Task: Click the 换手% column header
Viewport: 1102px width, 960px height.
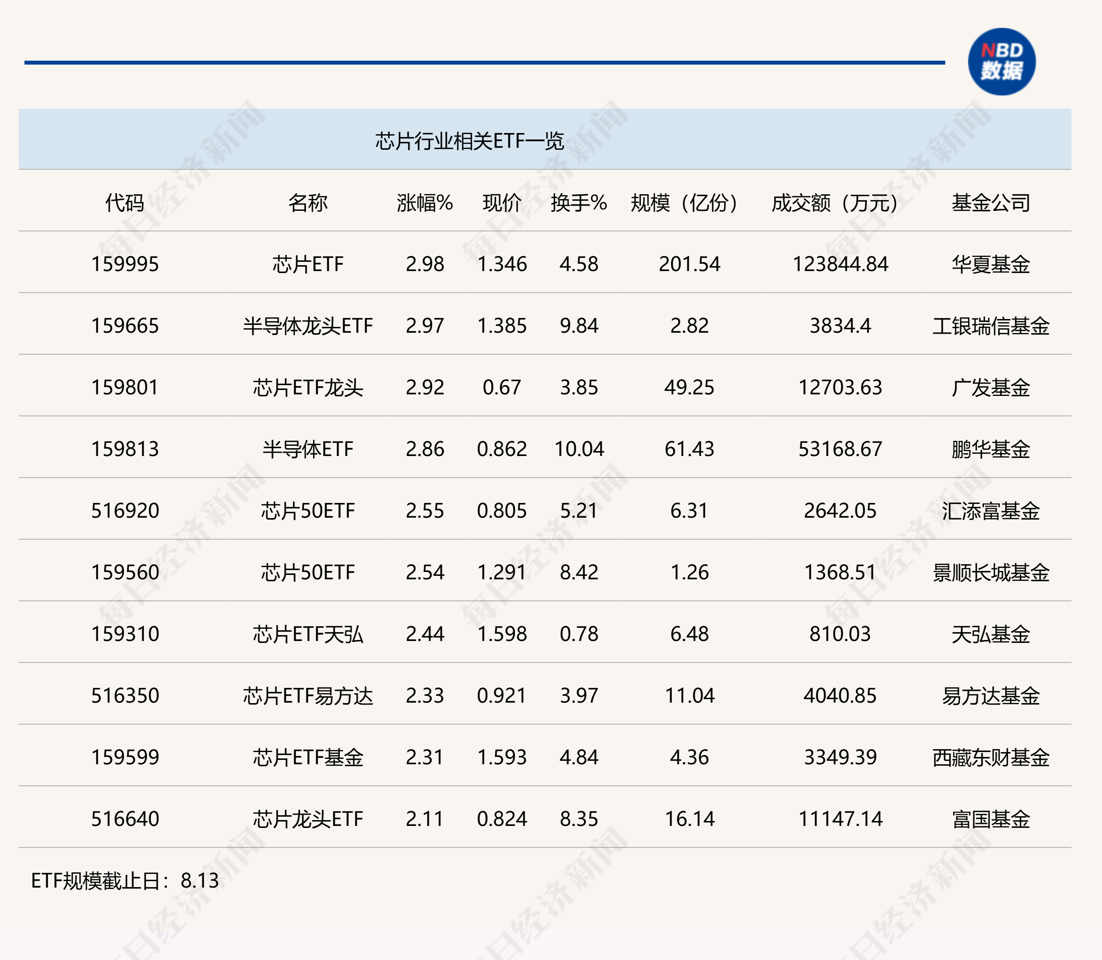Action: click(x=578, y=203)
